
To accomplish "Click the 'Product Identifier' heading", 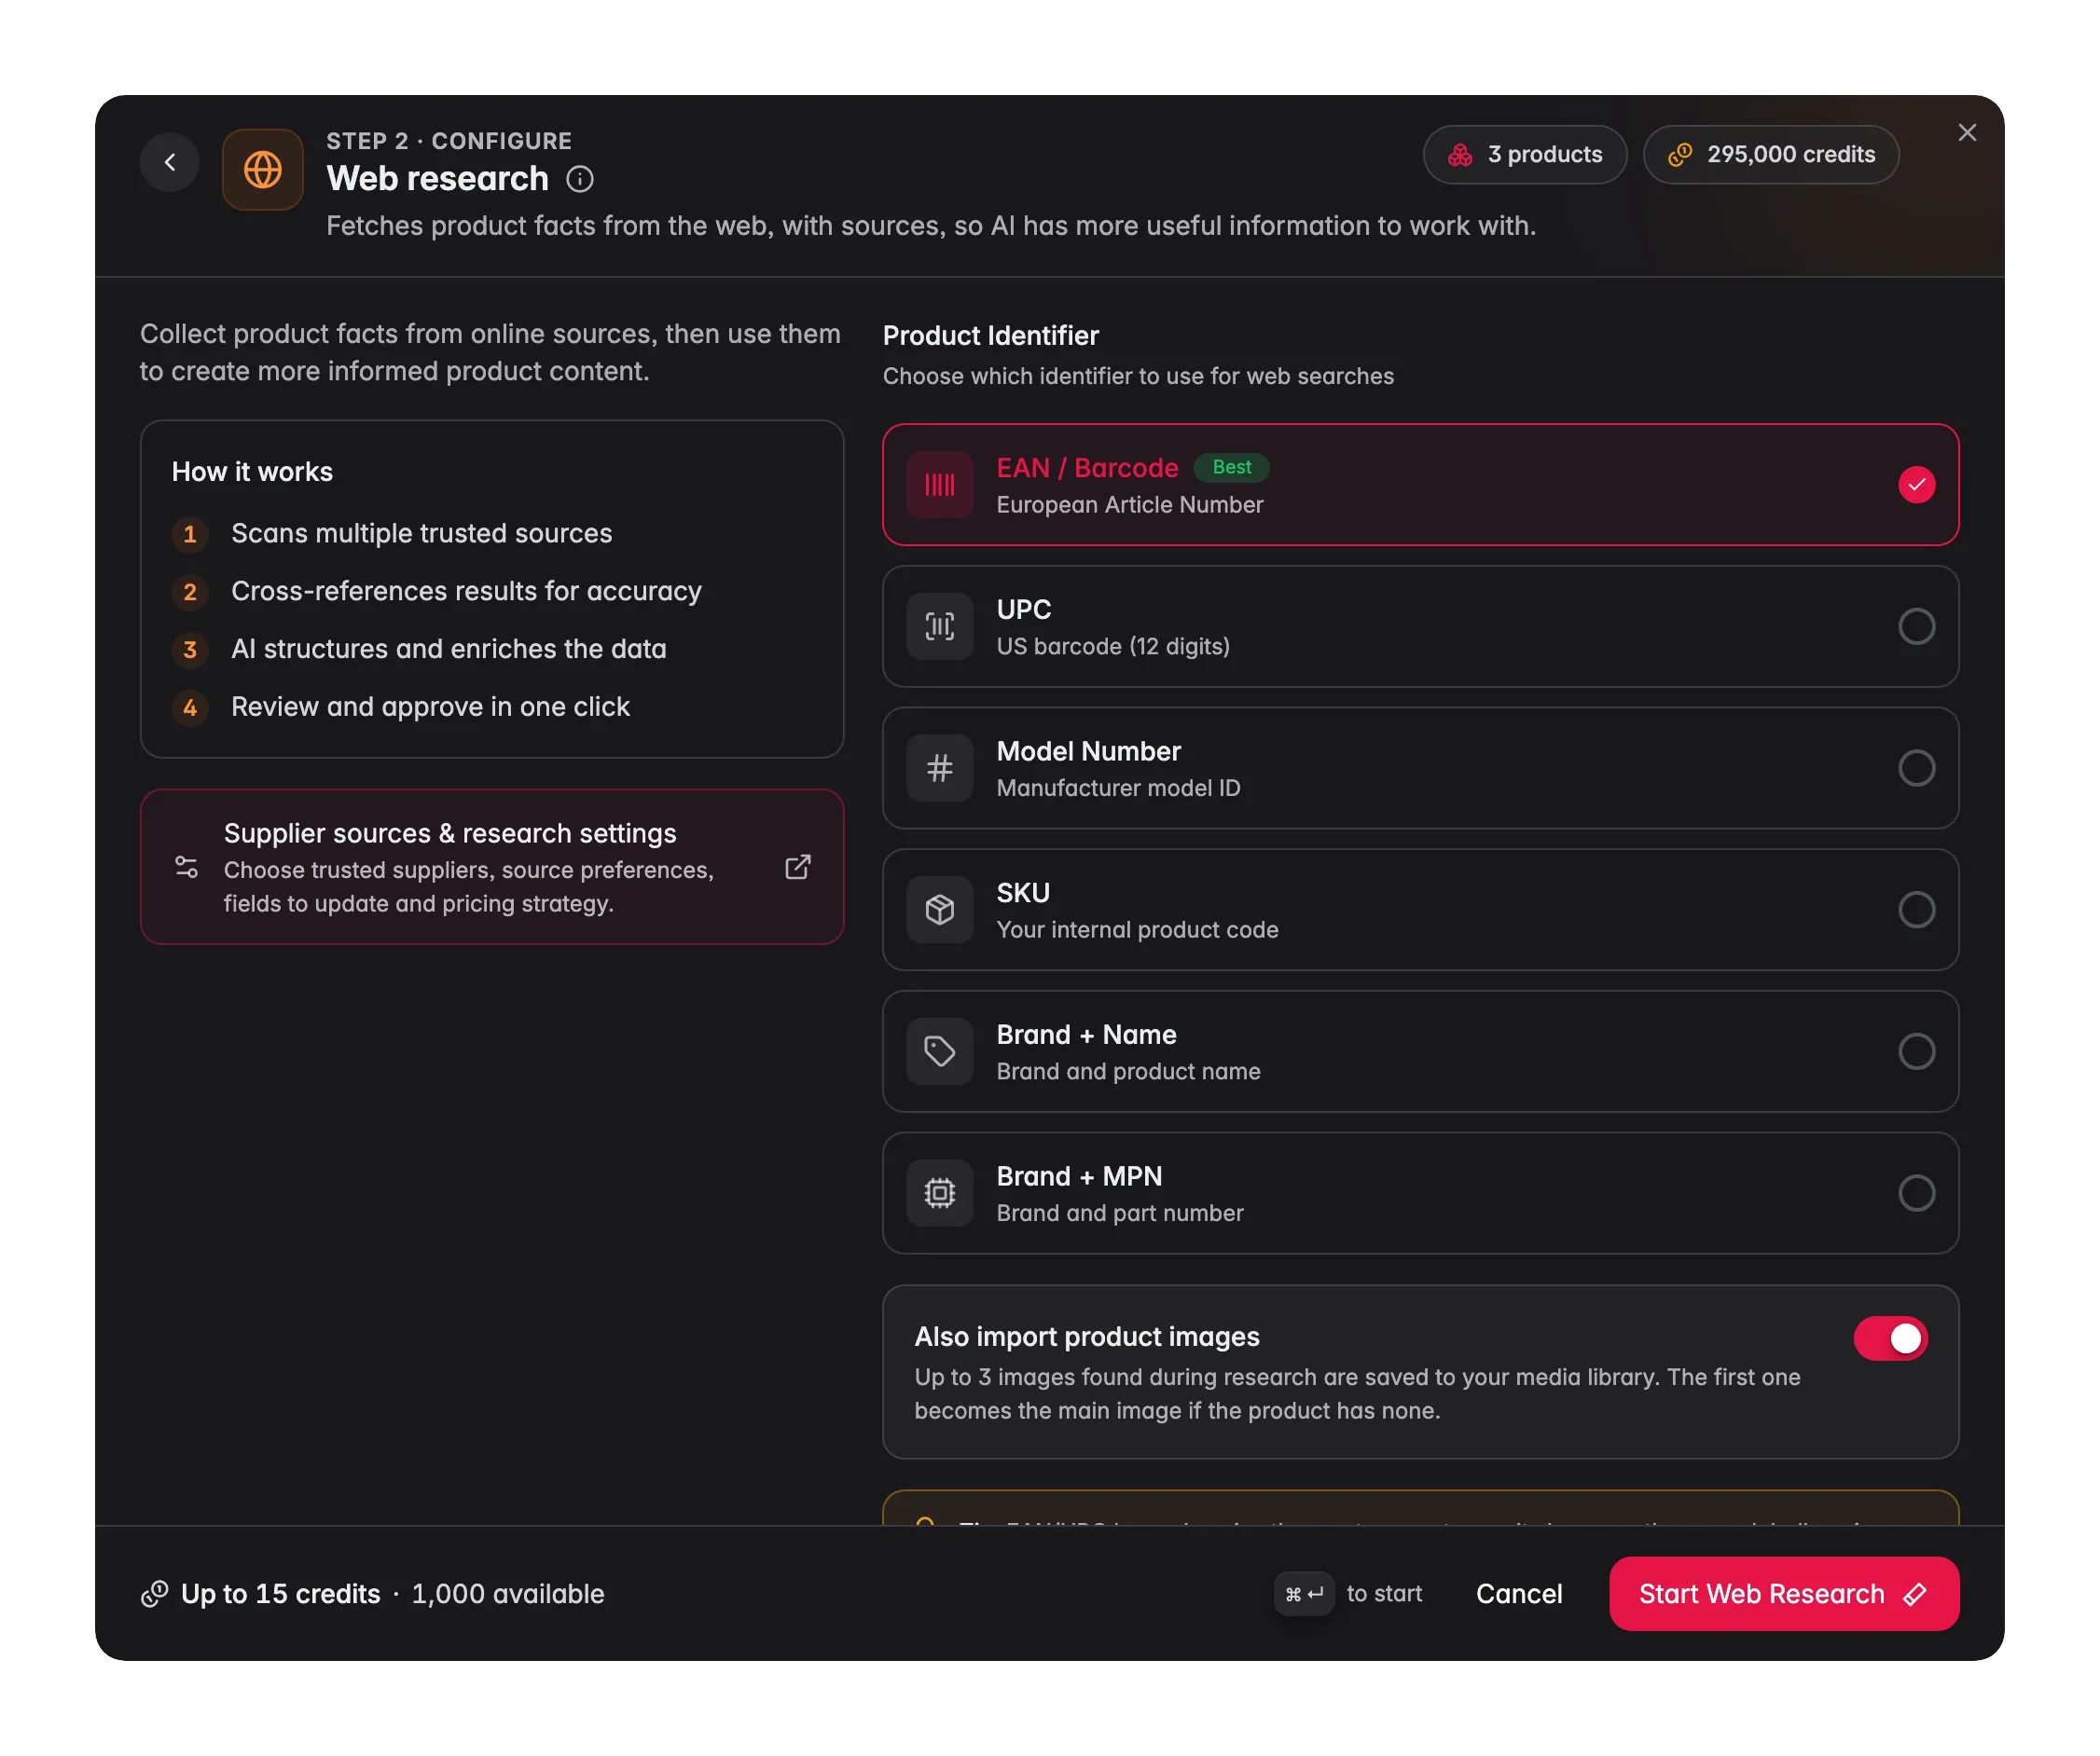I will [991, 336].
